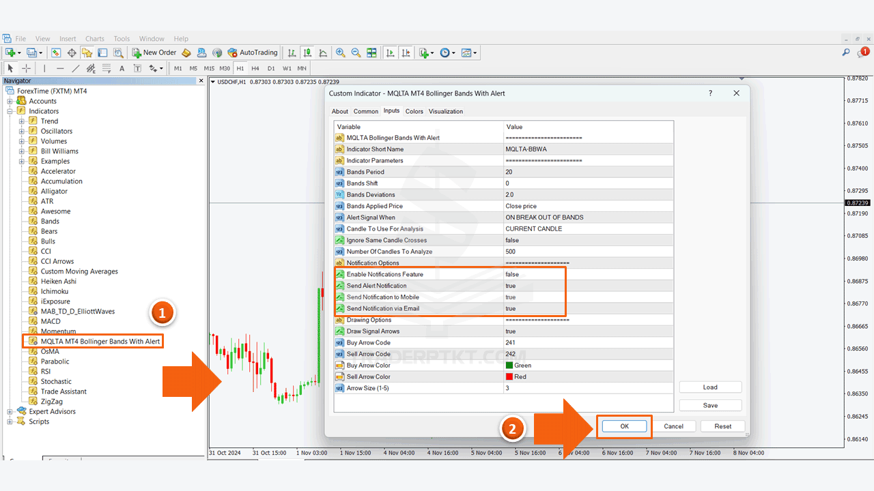Switch chart to candlesticks icon
This screenshot has height=491, width=874.
307,53
